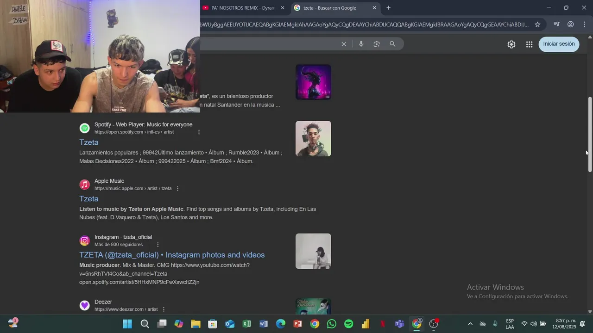Open the Instagram result thumbnail image

point(313,251)
